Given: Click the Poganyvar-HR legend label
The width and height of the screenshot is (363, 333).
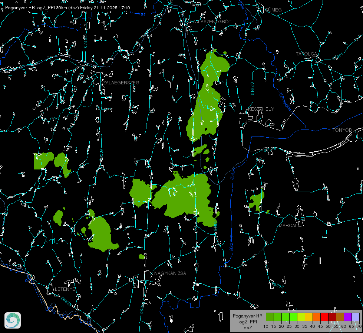Looking at the screenshot, I should (247, 316).
